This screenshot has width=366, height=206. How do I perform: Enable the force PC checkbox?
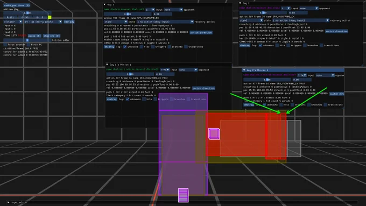click(x=29, y=45)
